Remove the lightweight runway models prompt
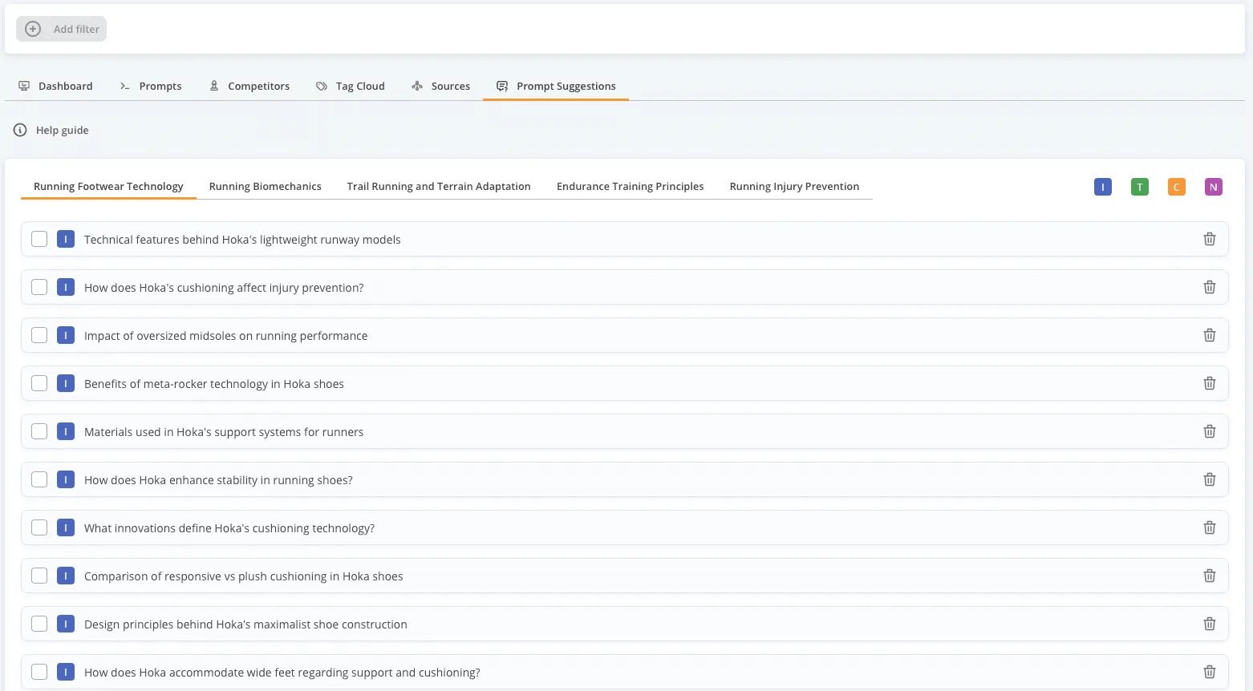Screen dimensions: 1253x691 coord(1209,239)
